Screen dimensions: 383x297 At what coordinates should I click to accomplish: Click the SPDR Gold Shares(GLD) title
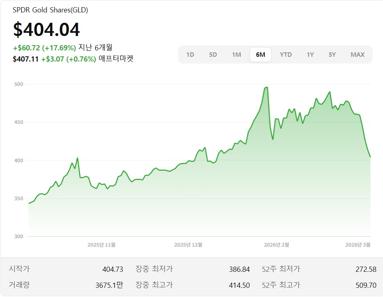[x=50, y=10]
